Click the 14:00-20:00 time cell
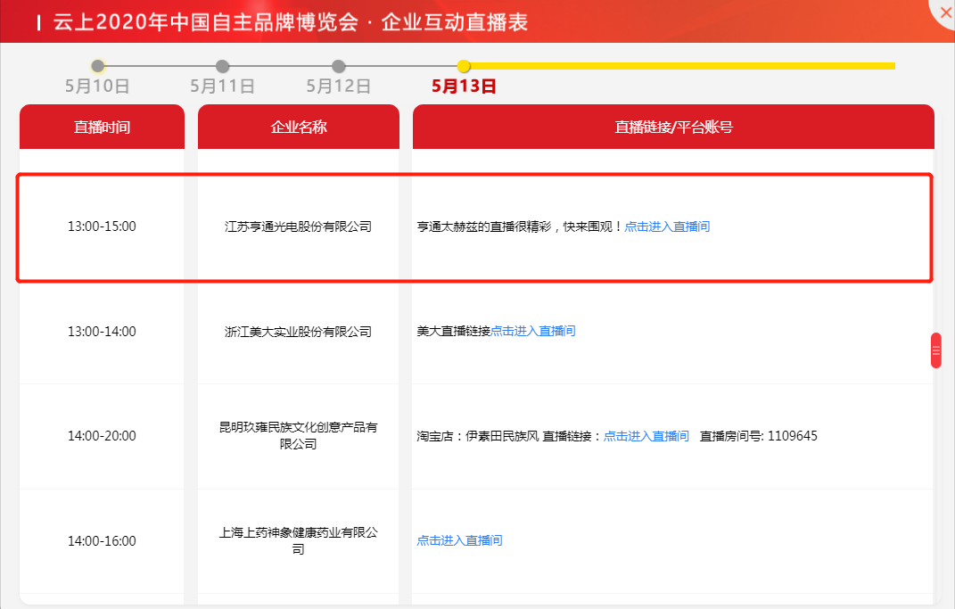The width and height of the screenshot is (955, 609). click(x=102, y=436)
